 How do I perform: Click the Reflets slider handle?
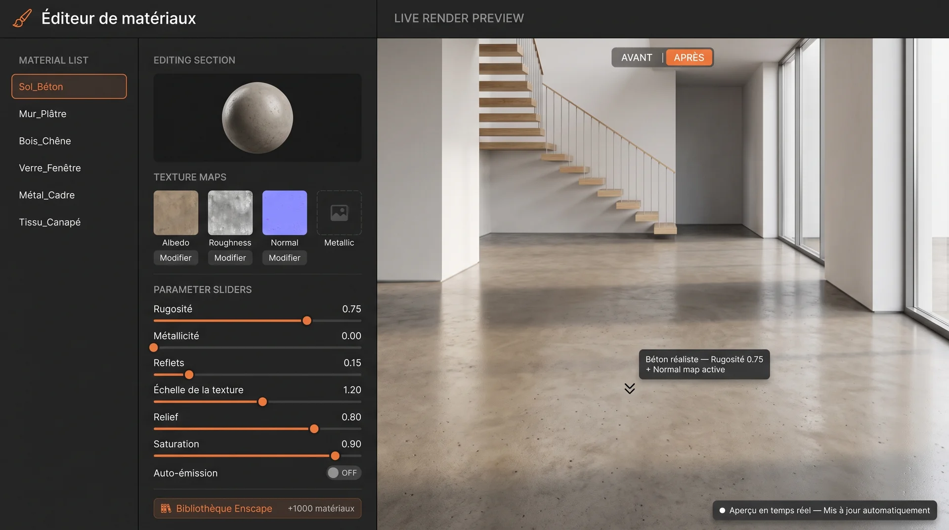coord(189,375)
